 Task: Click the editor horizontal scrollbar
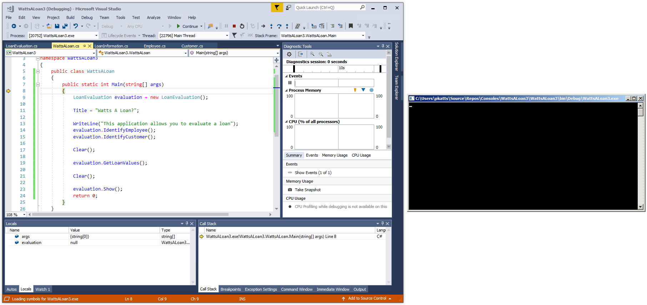coord(130,214)
